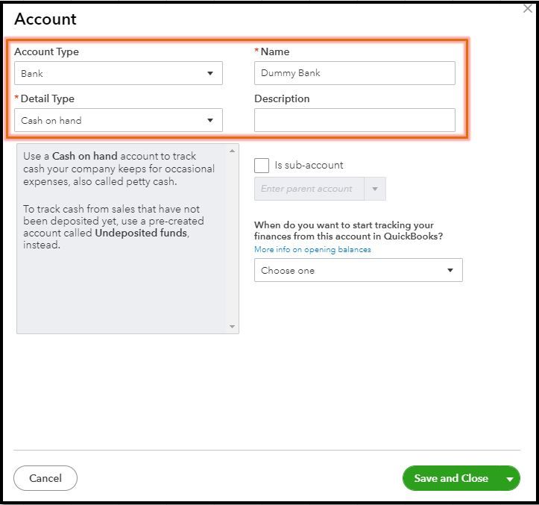Click the "Enter parent account" field
Viewport: 539px width, 505px height.
(x=309, y=189)
